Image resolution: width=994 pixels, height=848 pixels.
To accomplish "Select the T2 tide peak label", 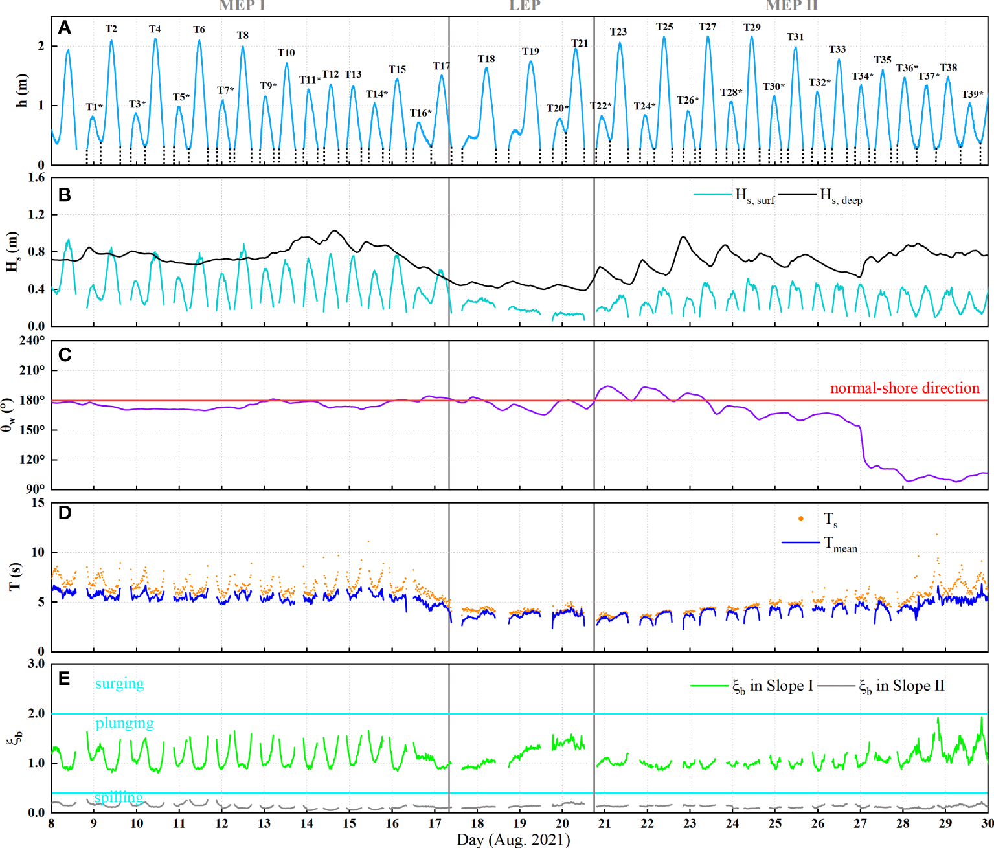I will point(111,29).
